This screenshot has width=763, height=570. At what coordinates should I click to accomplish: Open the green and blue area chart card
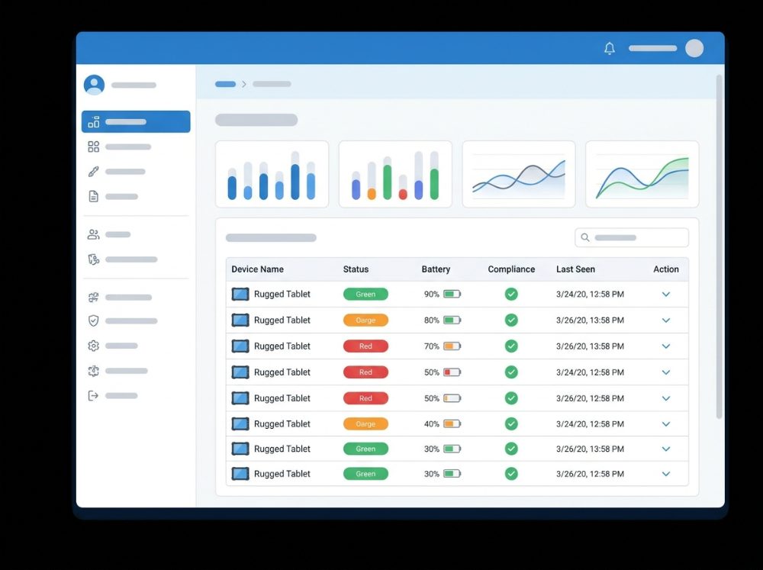click(642, 174)
